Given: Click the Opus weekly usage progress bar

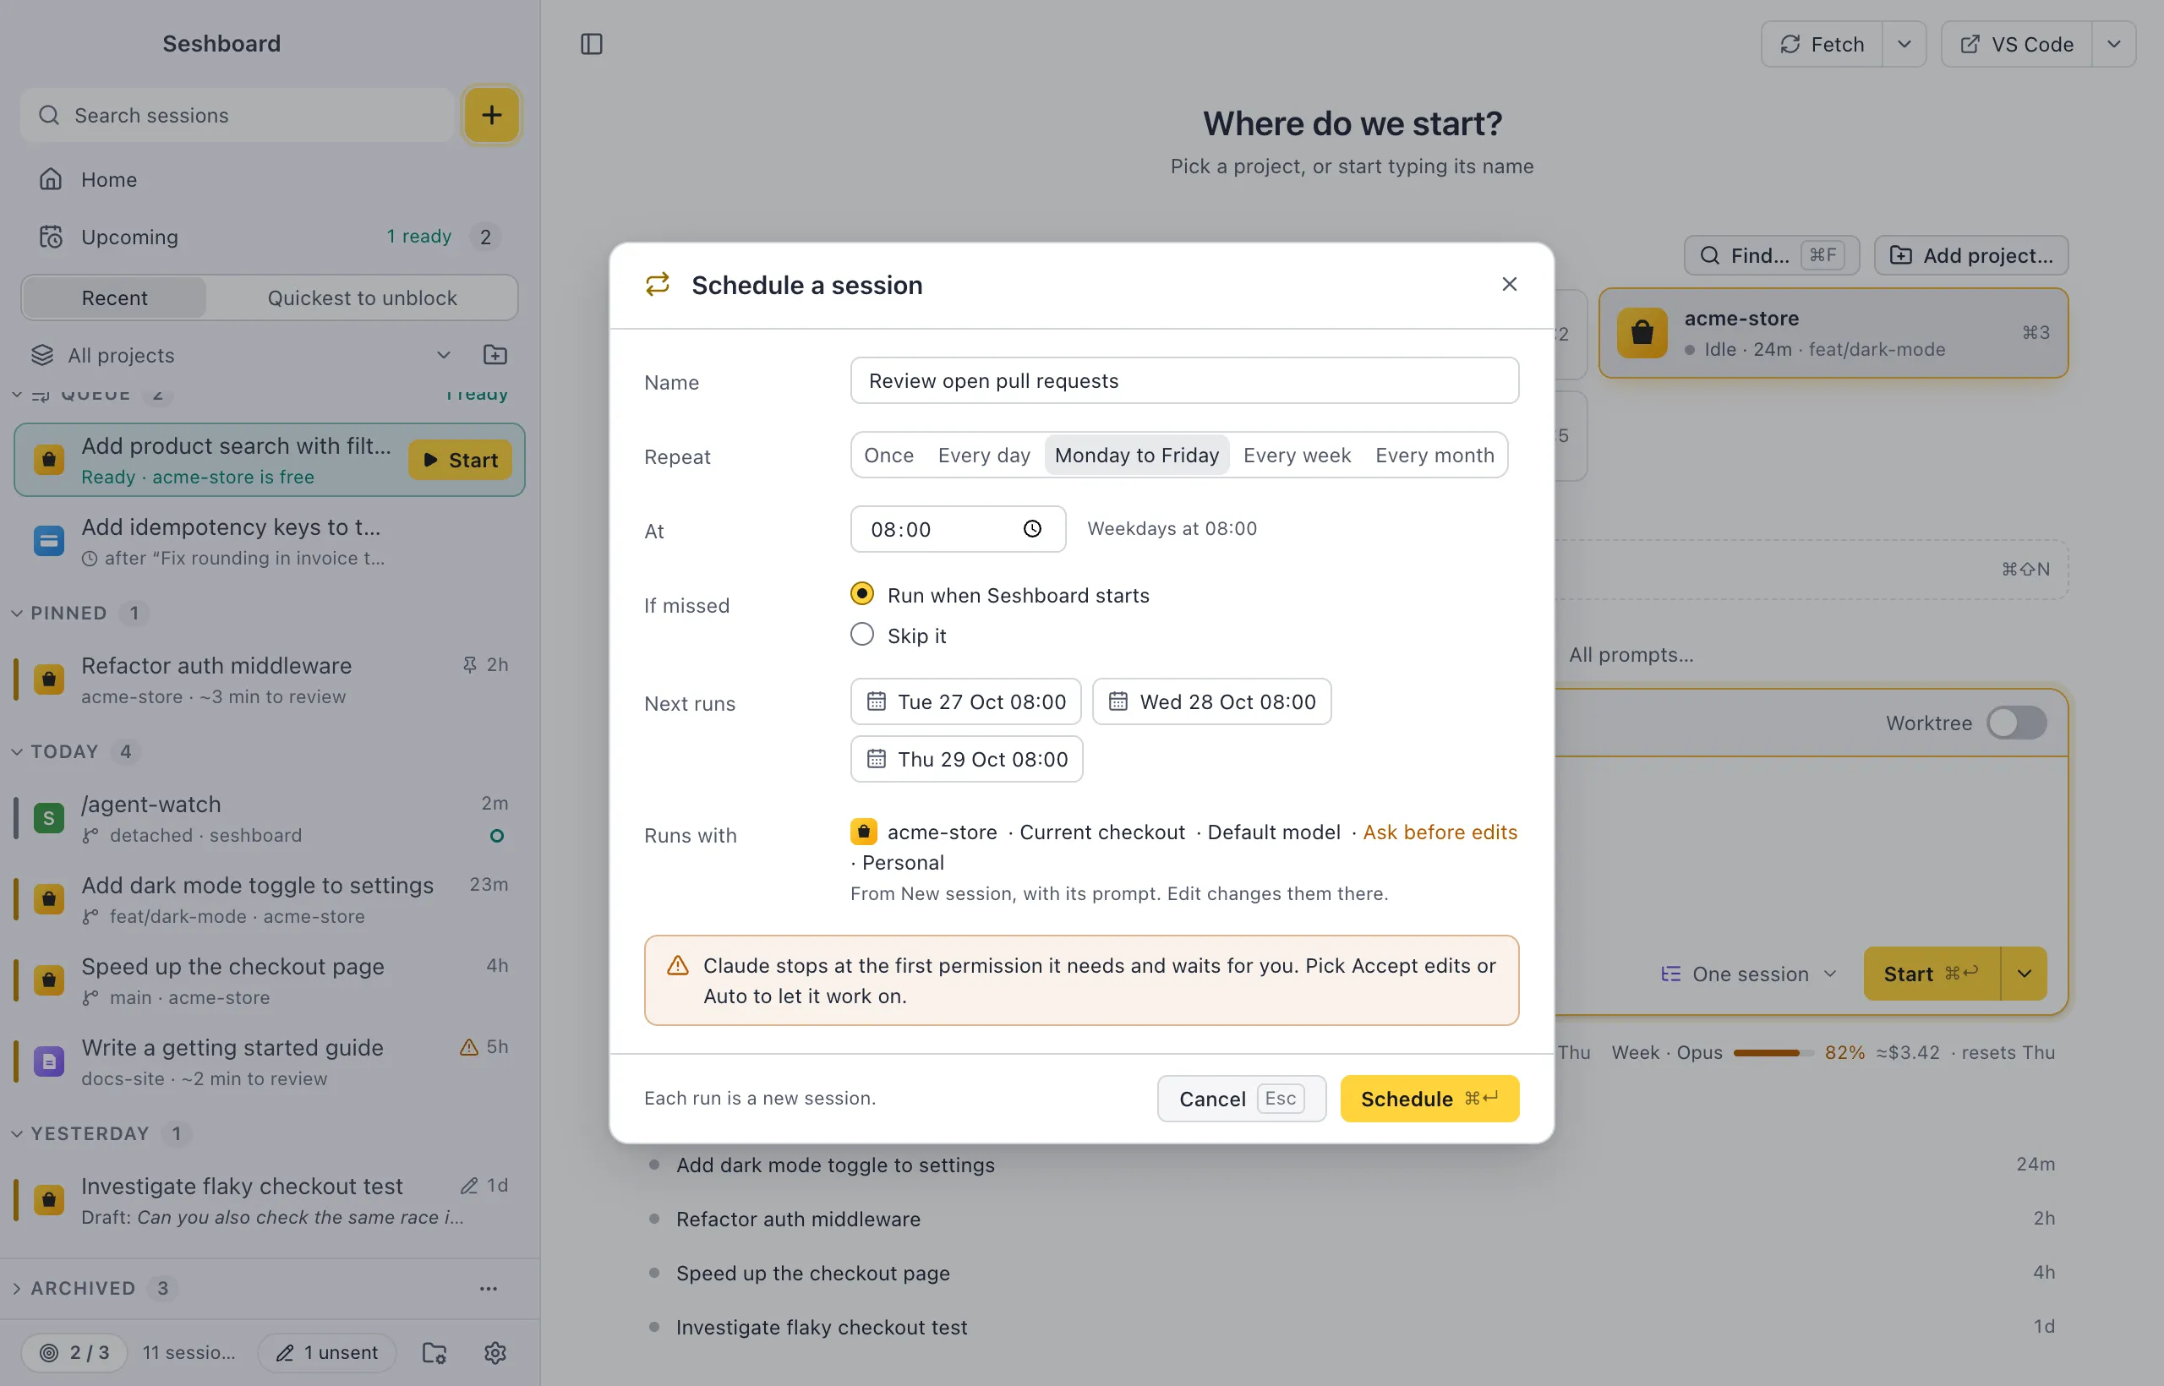Looking at the screenshot, I should [x=1773, y=1053].
